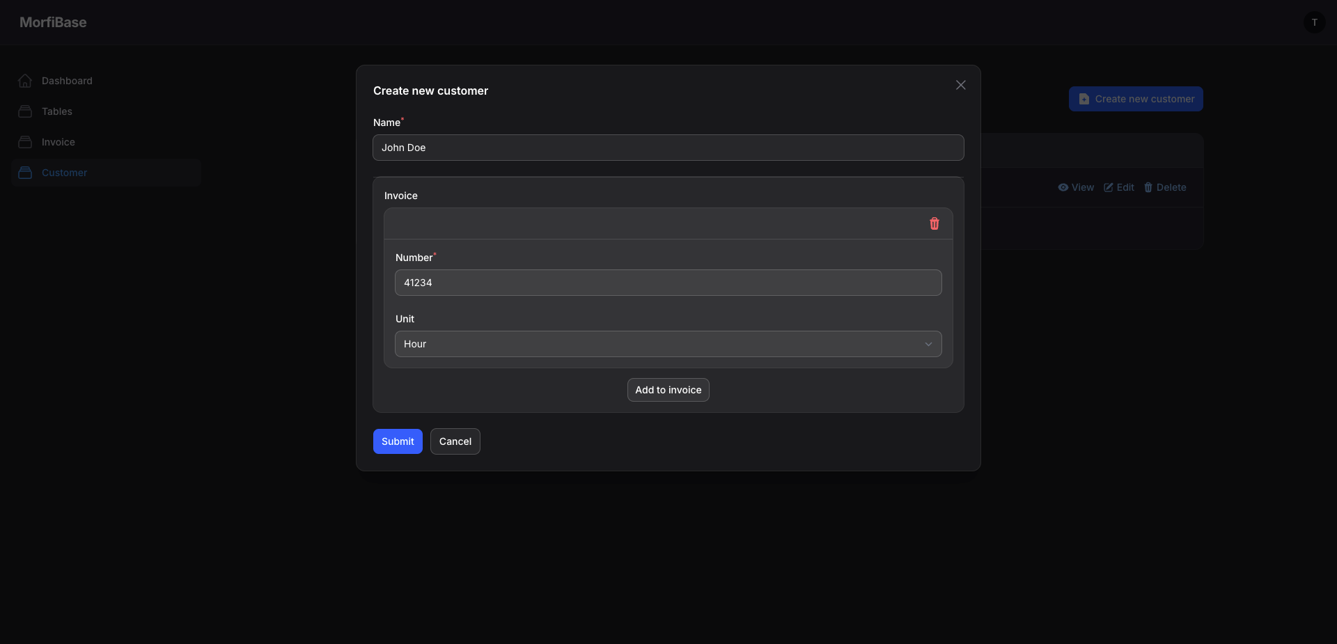Click the Invoice icon in the sidebar

click(25, 142)
